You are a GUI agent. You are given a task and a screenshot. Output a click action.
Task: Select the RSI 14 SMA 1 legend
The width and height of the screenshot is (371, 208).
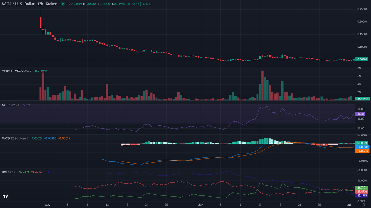[11, 105]
